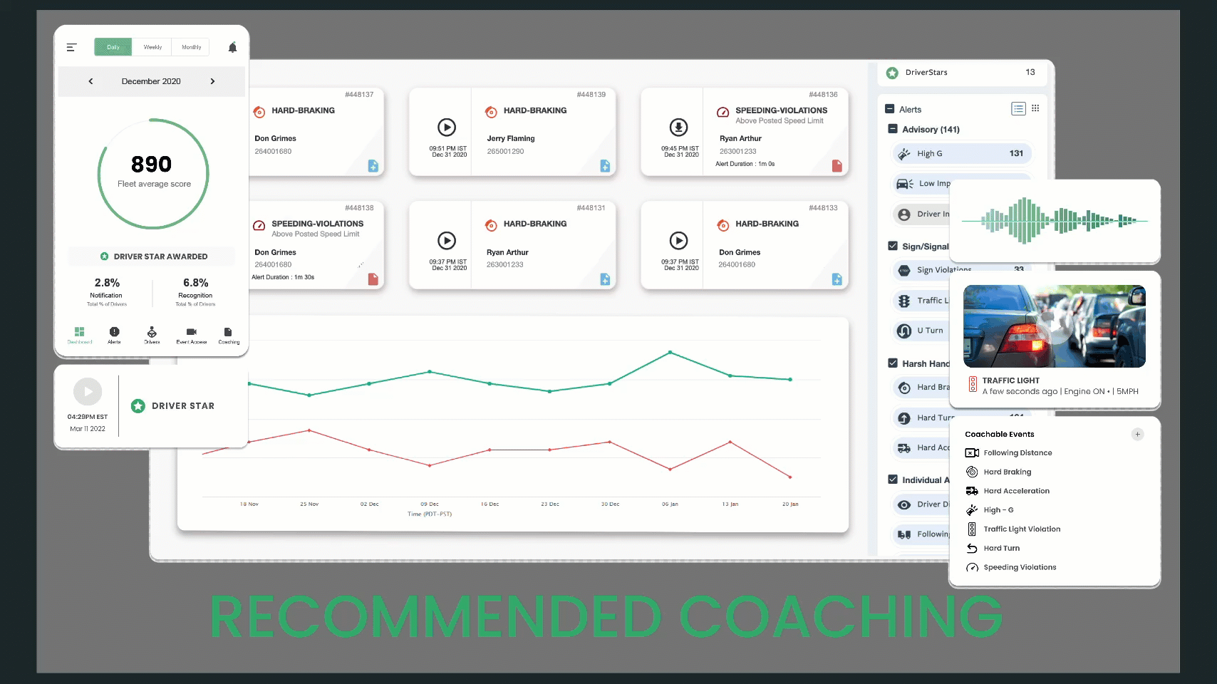Switch alerts to list view icon

point(1018,108)
